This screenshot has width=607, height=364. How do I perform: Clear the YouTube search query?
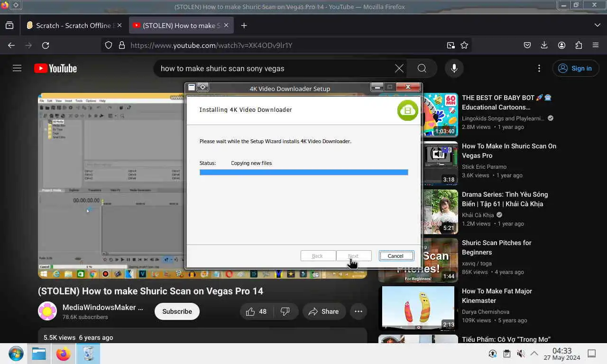[x=399, y=69]
